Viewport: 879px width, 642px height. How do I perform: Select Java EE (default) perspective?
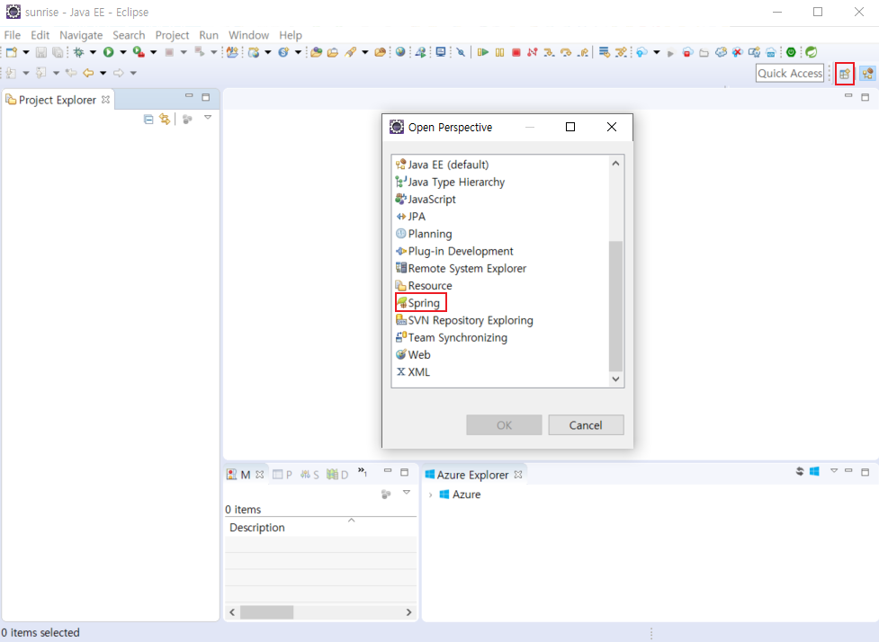pyautogui.click(x=448, y=165)
